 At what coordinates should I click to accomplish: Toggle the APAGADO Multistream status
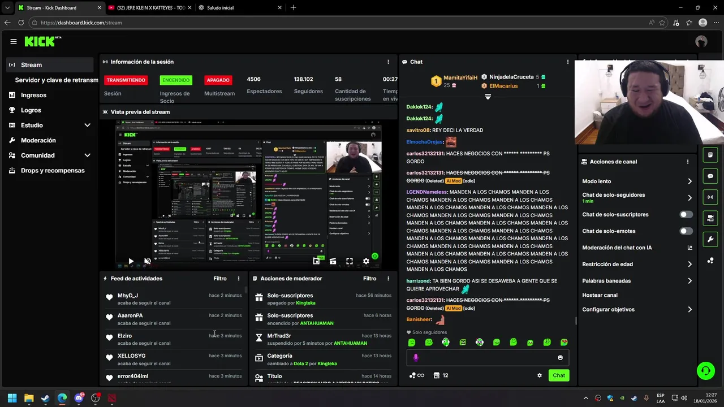[x=218, y=80]
